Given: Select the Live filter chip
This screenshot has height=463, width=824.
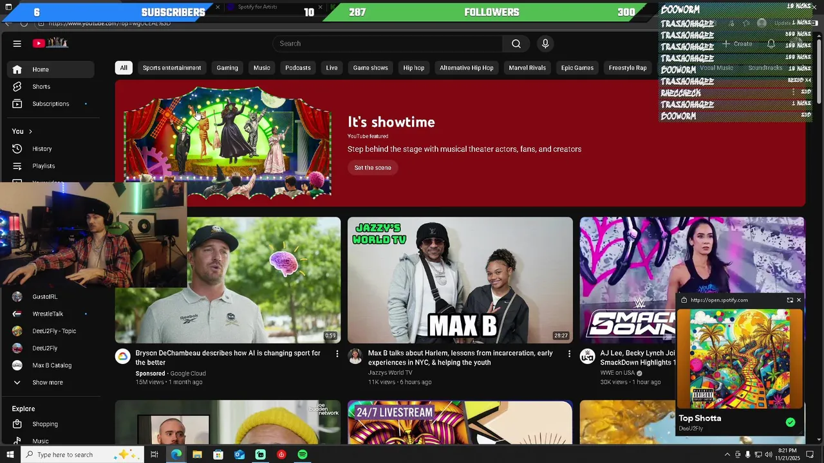Looking at the screenshot, I should [x=332, y=68].
